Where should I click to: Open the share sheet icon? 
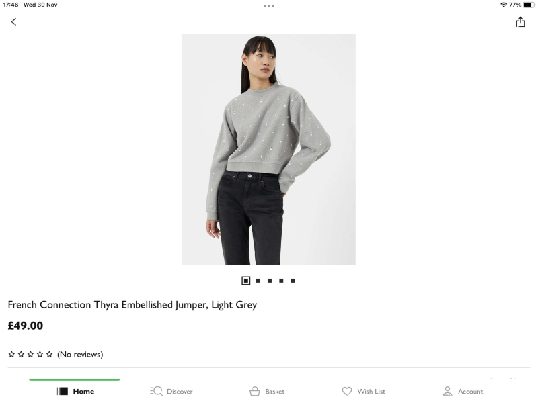click(x=520, y=22)
